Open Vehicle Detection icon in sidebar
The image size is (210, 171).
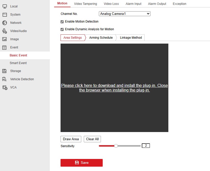(x=4, y=79)
